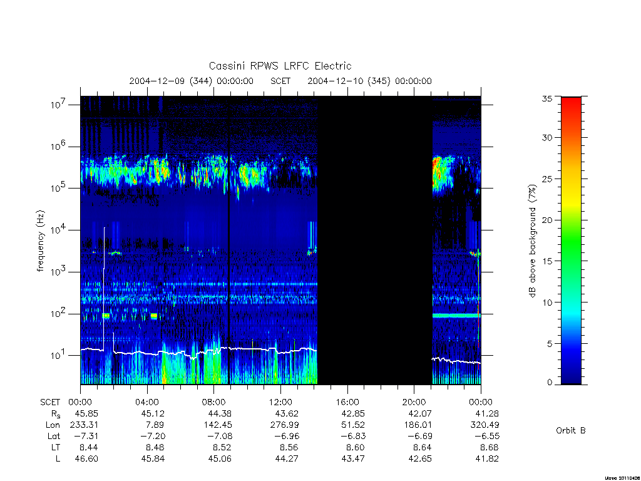
Task: Click the 'Lon' row label
Action: tap(53, 425)
